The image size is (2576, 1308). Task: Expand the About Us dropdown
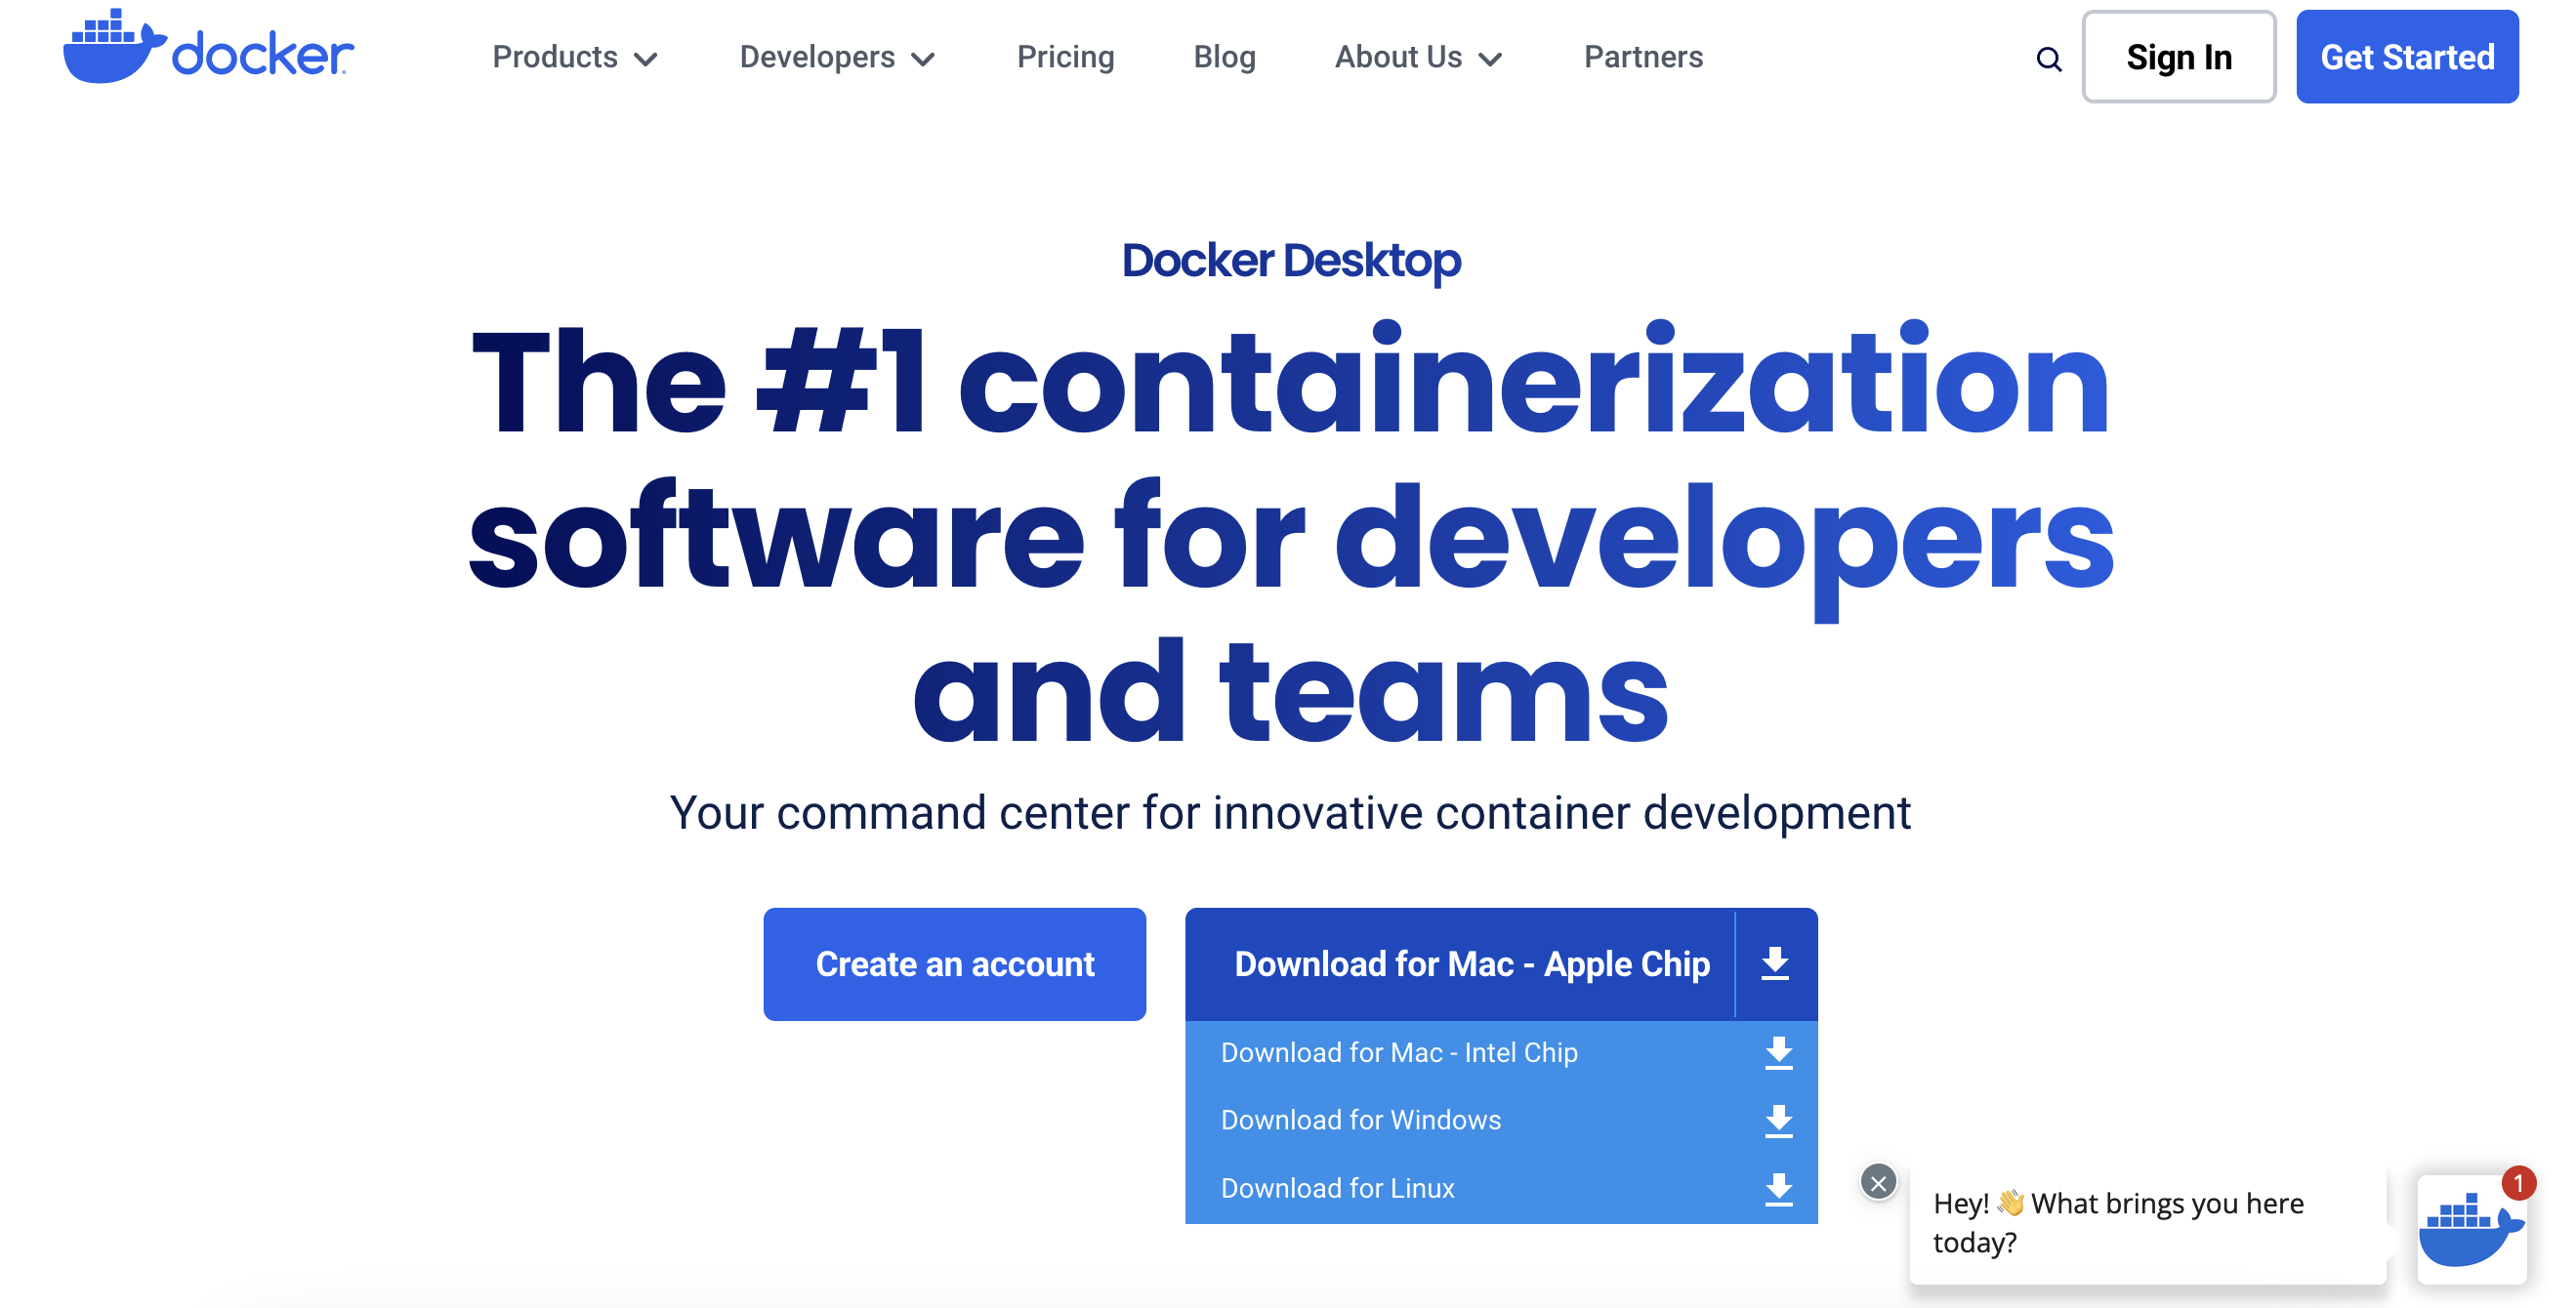pyautogui.click(x=1418, y=57)
